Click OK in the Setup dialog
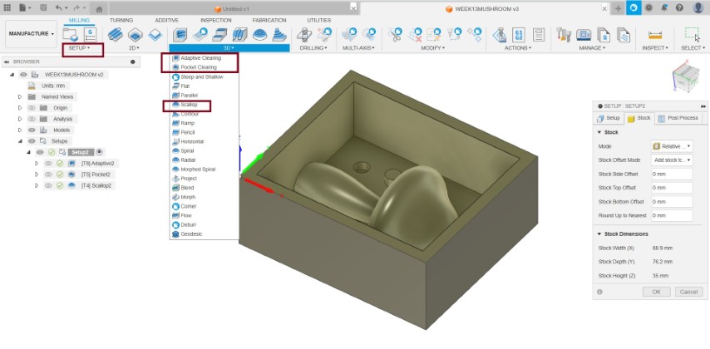The height and width of the screenshot is (349, 710). pyautogui.click(x=656, y=292)
